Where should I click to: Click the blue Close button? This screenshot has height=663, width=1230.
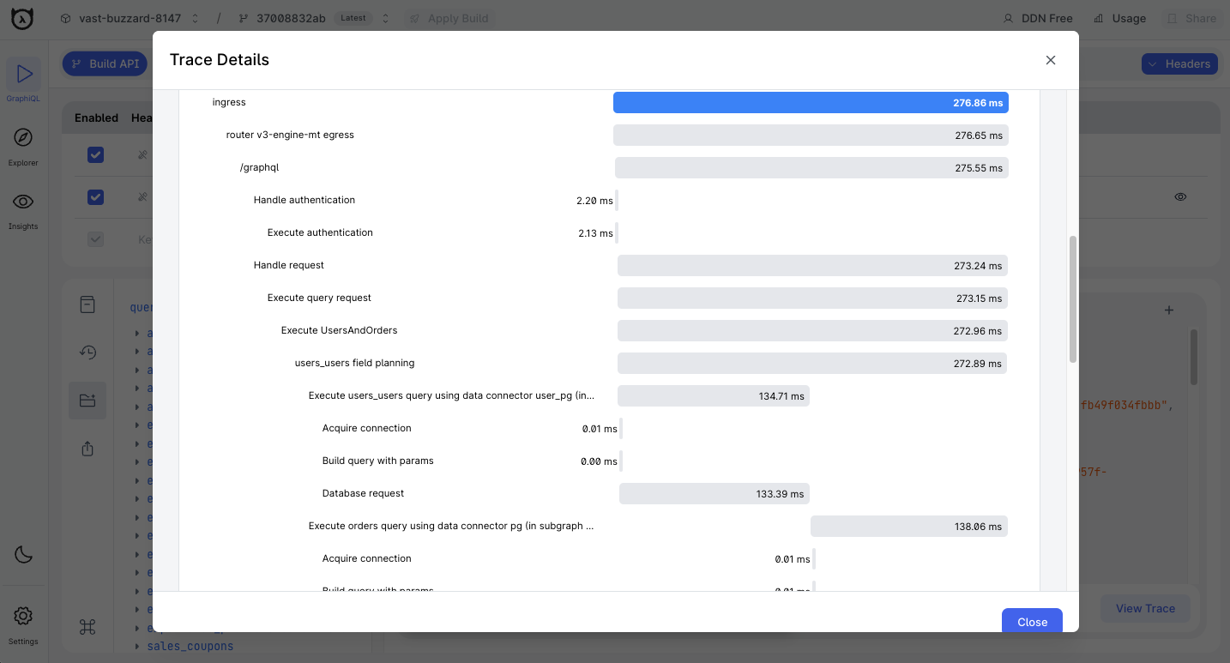pyautogui.click(x=1032, y=621)
